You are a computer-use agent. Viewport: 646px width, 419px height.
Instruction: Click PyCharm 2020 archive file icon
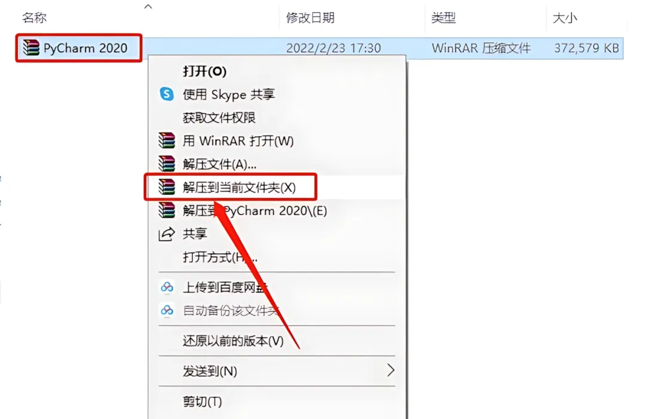31,48
